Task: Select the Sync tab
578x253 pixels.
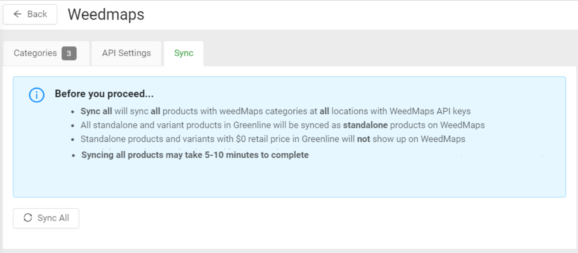Action: click(x=184, y=53)
